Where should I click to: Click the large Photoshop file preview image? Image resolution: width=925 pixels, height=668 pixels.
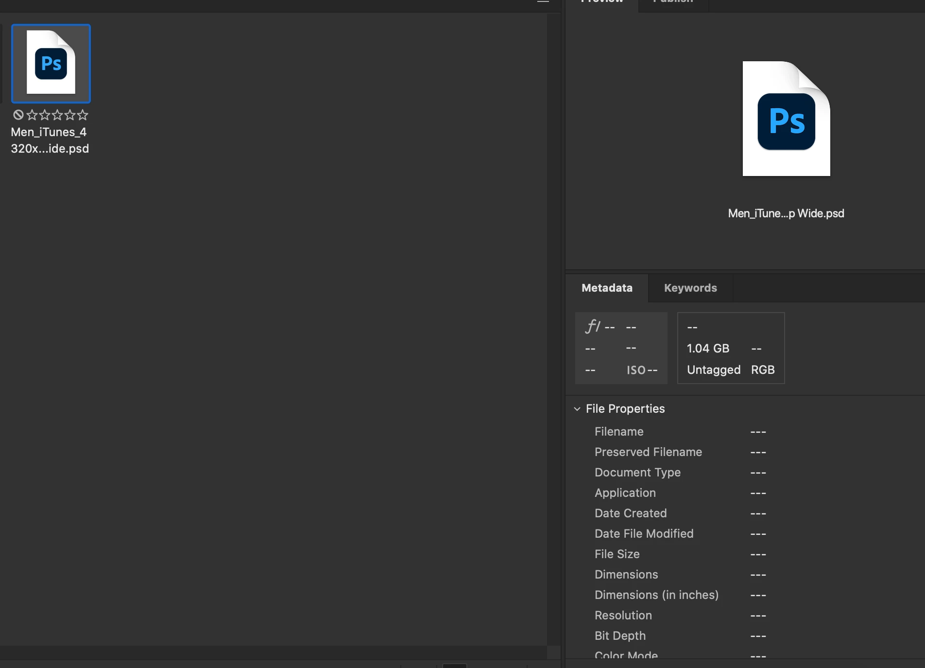click(x=786, y=119)
